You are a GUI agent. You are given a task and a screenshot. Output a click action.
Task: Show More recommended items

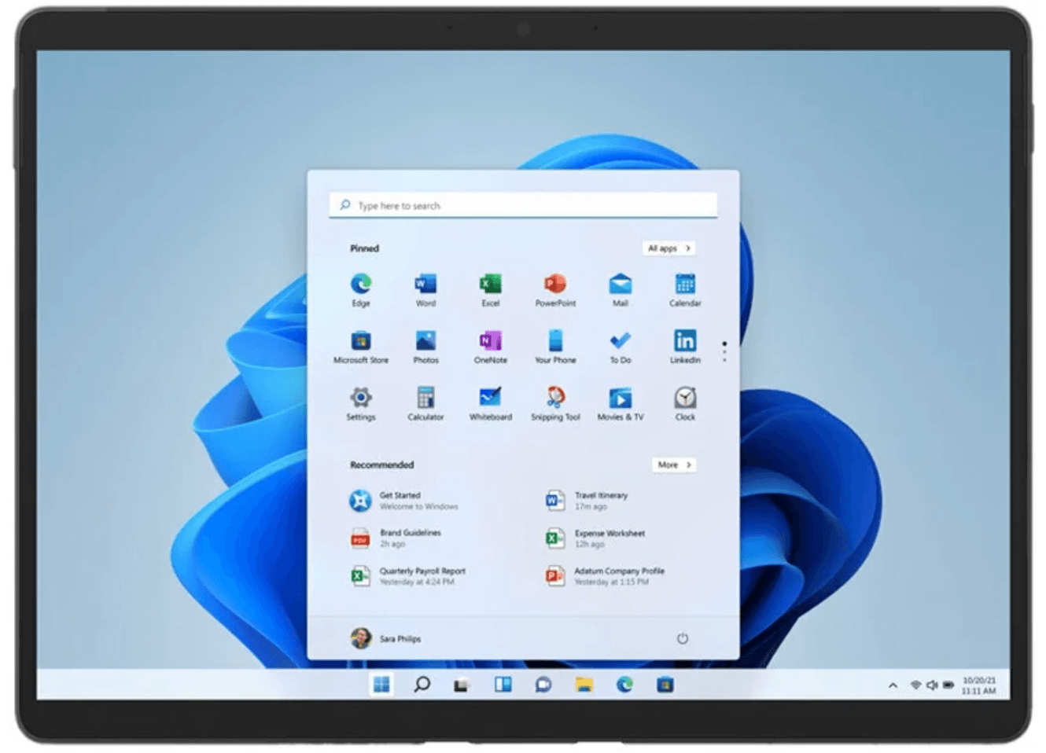pyautogui.click(x=674, y=465)
